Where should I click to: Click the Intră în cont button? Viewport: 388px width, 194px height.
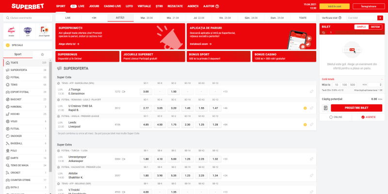point(334,6)
